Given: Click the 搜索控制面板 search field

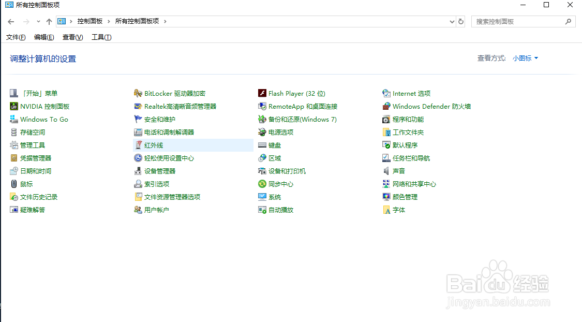Looking at the screenshot, I should click(524, 22).
